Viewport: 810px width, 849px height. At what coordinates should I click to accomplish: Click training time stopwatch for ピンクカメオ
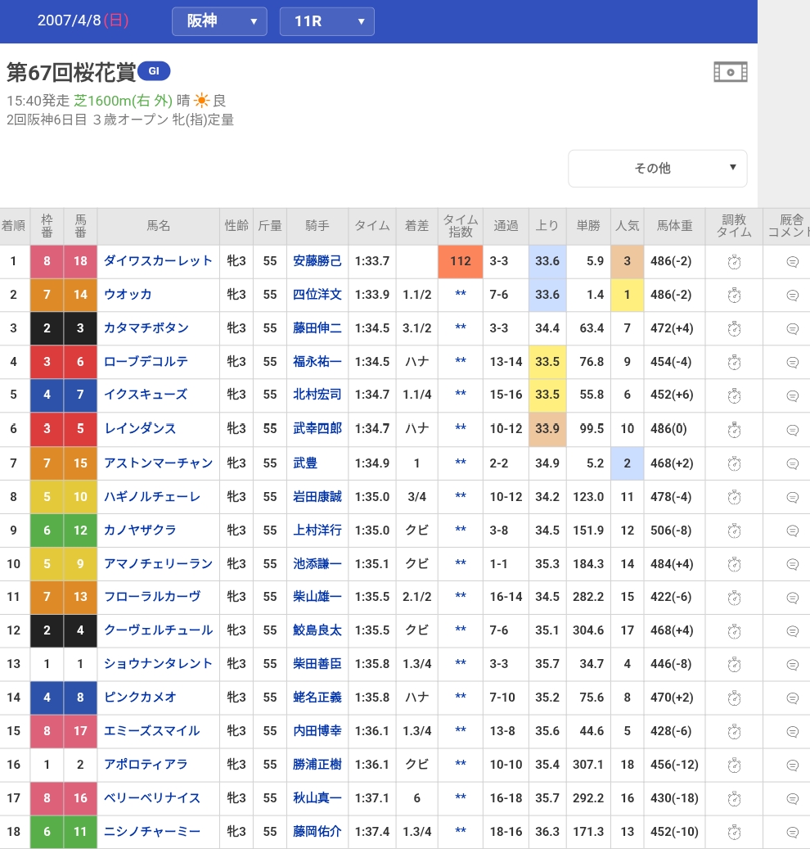point(734,698)
